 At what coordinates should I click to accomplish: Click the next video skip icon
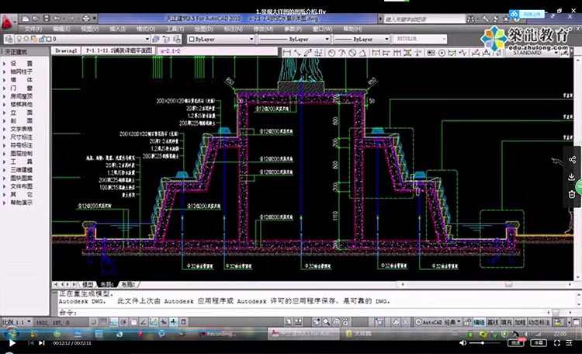click(42, 342)
